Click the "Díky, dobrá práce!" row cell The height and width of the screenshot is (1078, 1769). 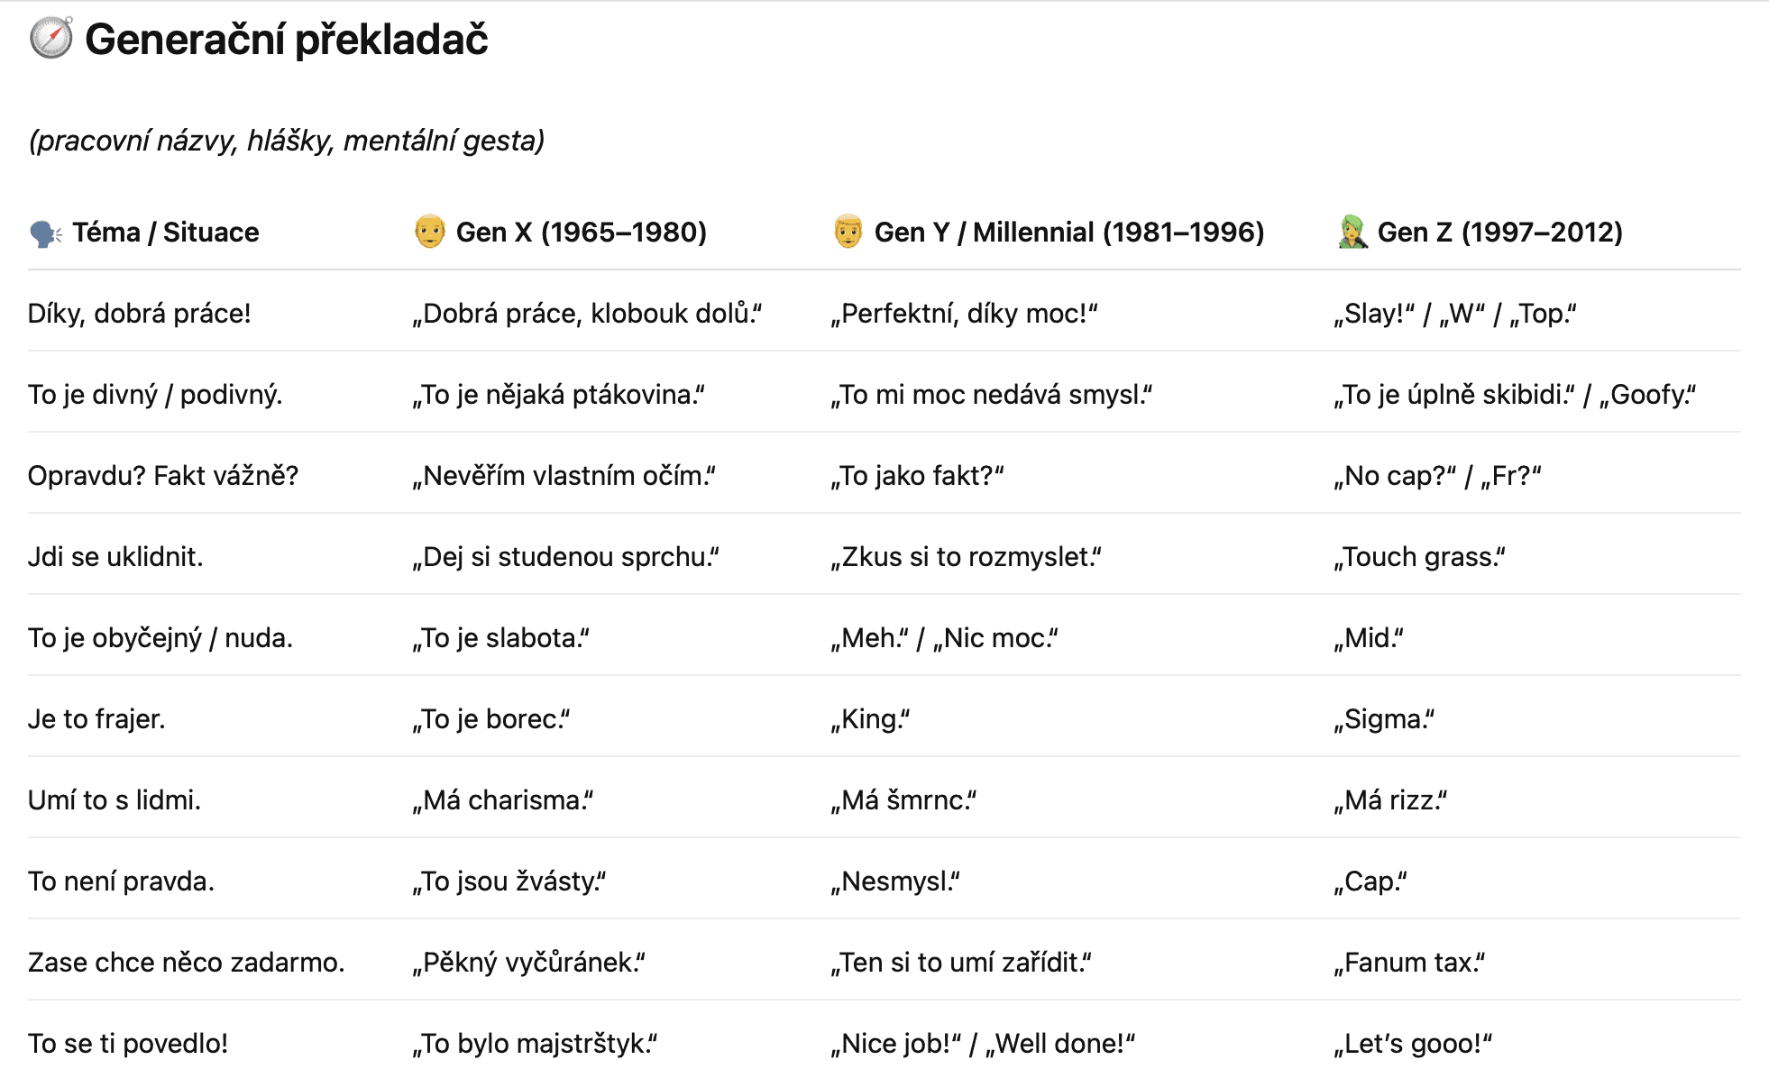pos(140,314)
